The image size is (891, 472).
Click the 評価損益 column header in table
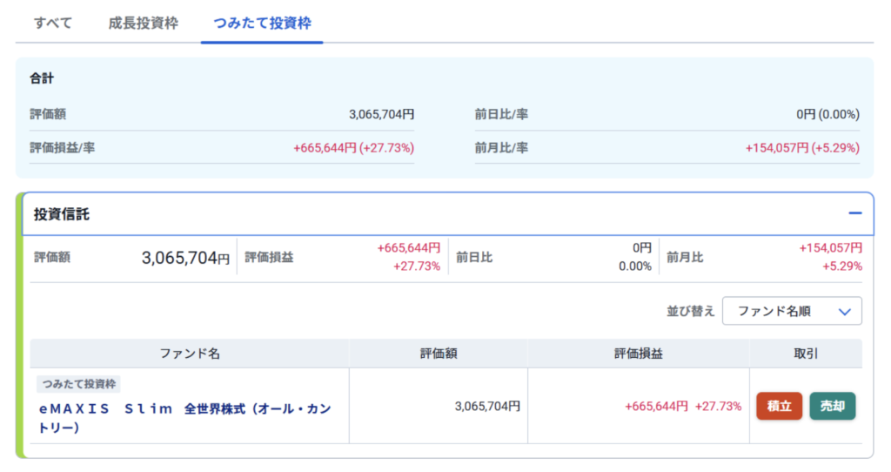click(638, 354)
